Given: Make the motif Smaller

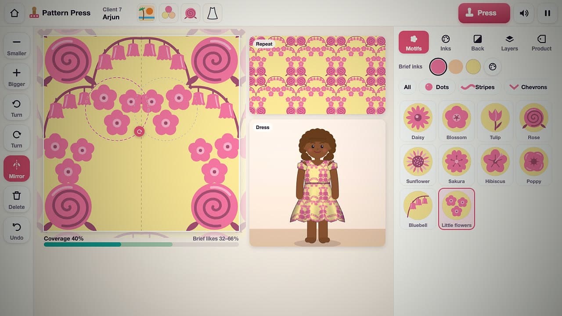Looking at the screenshot, I should (x=17, y=46).
